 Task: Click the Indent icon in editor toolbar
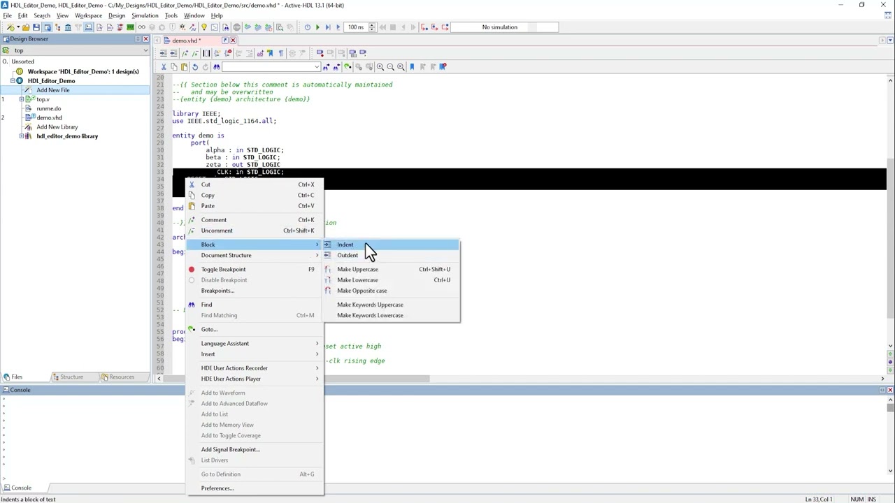163,53
